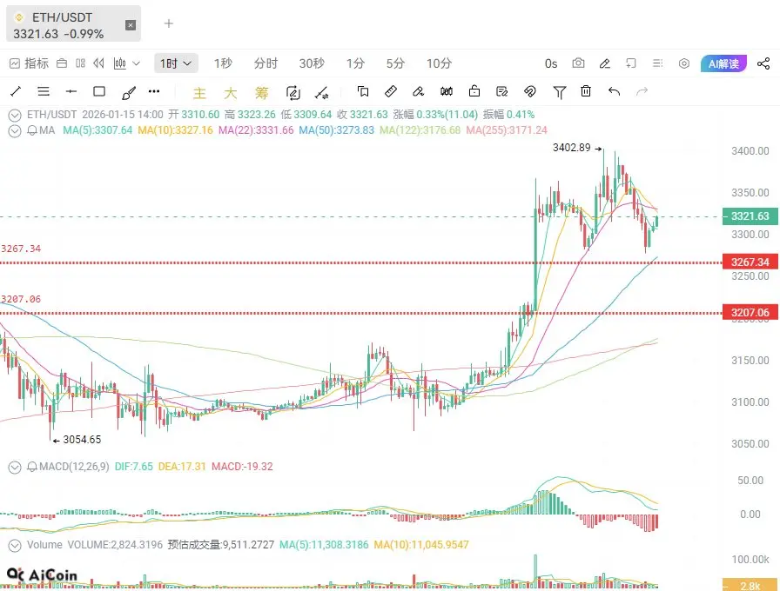Click the candlestick bars pattern icon
This screenshot has width=780, height=591.
point(447,91)
